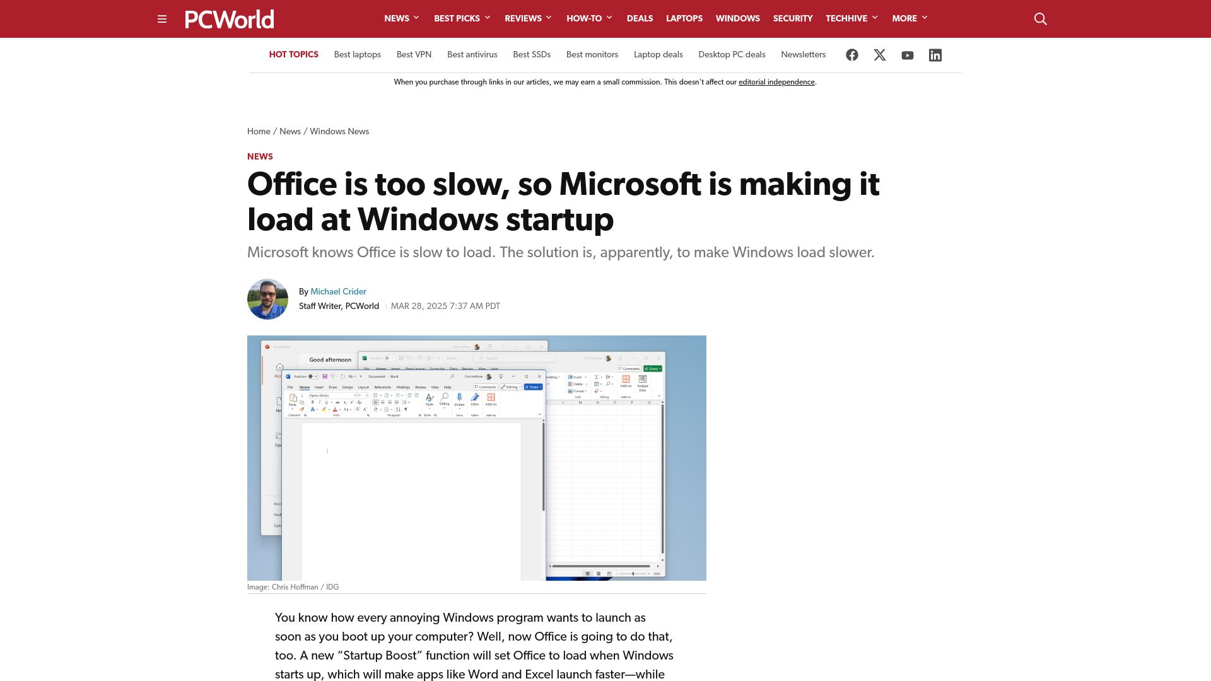The height and width of the screenshot is (681, 1211).
Task: Click the red NEWS category label
Action: tap(260, 156)
